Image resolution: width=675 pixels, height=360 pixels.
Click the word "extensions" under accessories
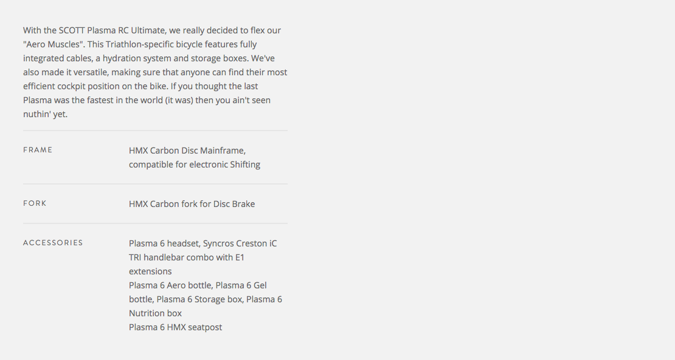pos(150,271)
